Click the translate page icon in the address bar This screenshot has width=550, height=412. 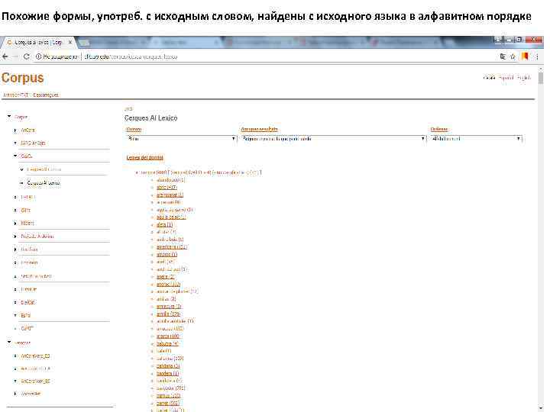pyautogui.click(x=503, y=56)
